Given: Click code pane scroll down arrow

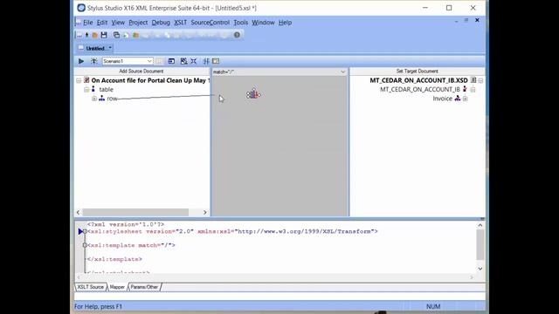Looking at the screenshot, I should coord(480,269).
